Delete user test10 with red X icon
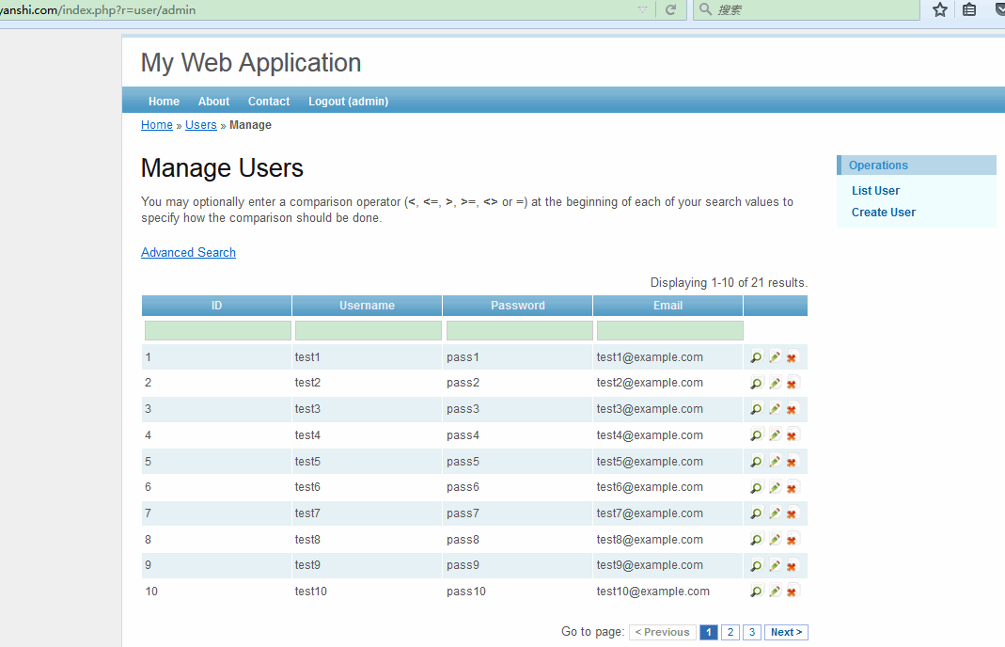Image resolution: width=1005 pixels, height=647 pixels. click(x=792, y=592)
